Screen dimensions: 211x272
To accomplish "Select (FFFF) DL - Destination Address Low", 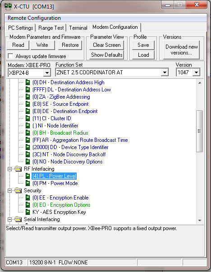I will coord(72,90).
